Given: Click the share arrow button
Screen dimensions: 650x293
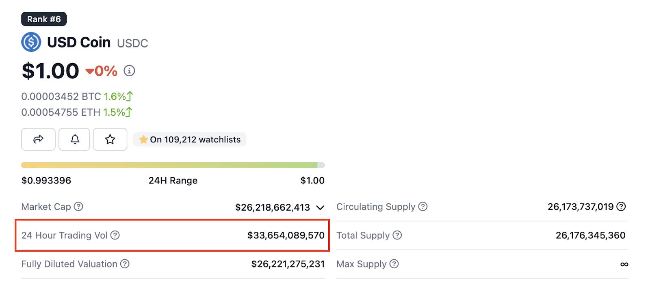Looking at the screenshot, I should [x=38, y=139].
